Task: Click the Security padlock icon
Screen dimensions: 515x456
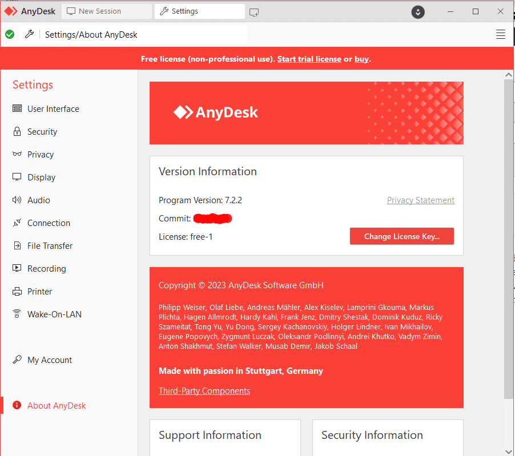Action: [17, 131]
